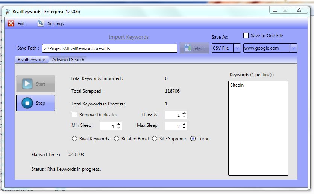
Task: Click the CSV File combo box field
Action: coord(223,48)
